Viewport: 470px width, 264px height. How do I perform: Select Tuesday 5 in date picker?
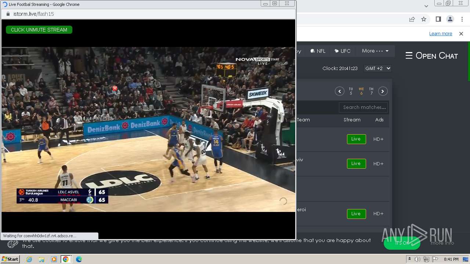point(351,91)
